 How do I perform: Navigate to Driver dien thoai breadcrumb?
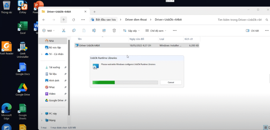(x=136, y=19)
